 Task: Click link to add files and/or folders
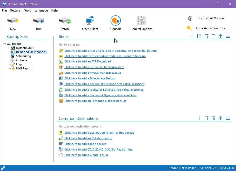click(x=105, y=56)
